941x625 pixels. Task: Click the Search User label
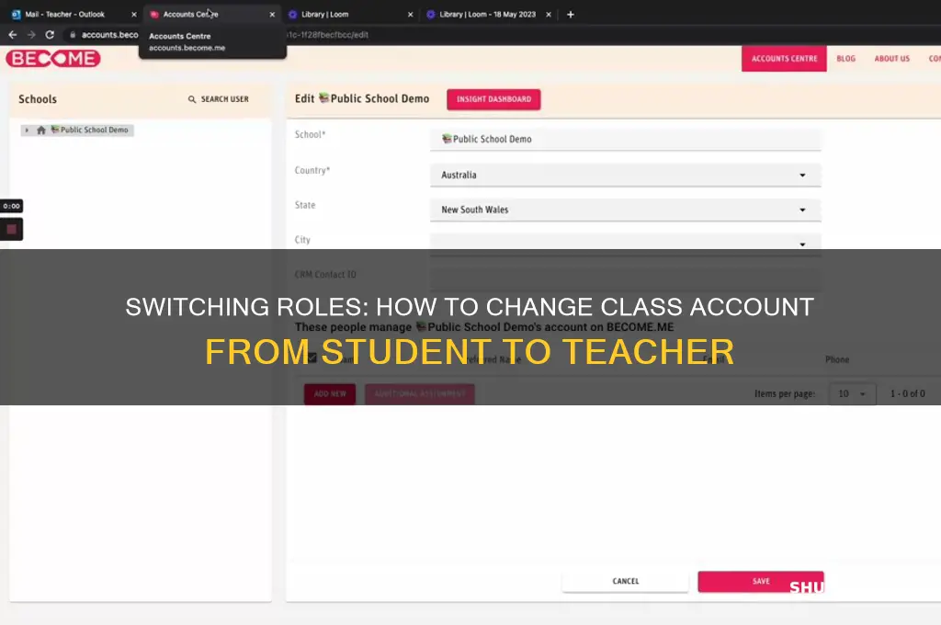(224, 99)
